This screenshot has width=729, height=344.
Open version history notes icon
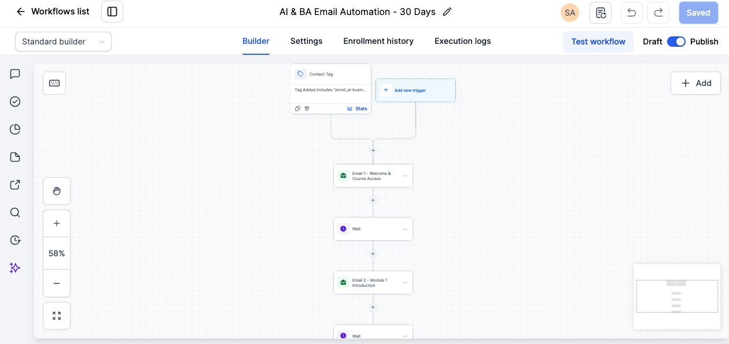[601, 13]
